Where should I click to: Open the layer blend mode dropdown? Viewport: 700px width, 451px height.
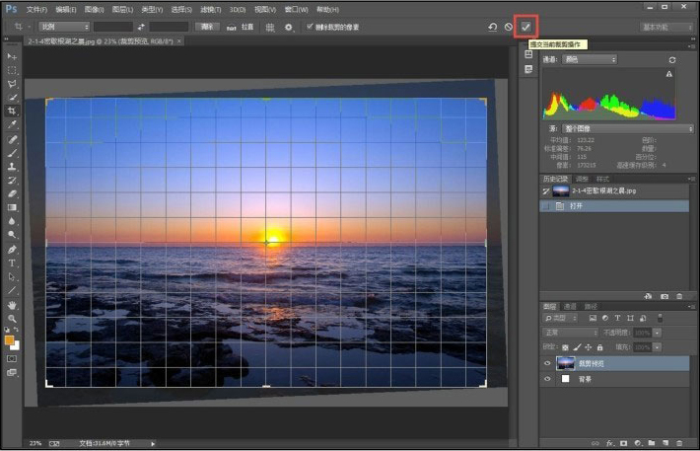coord(570,334)
